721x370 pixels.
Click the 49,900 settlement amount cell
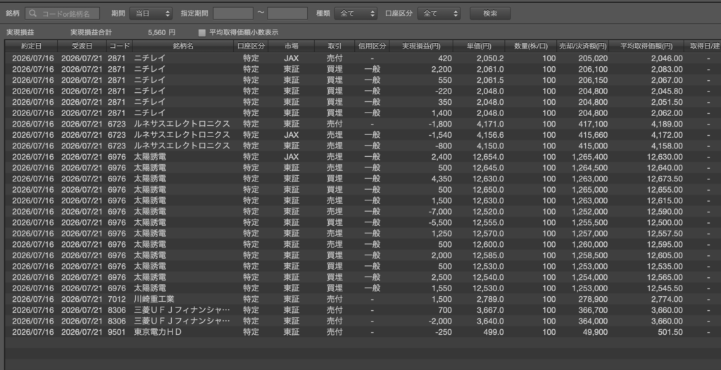point(595,332)
